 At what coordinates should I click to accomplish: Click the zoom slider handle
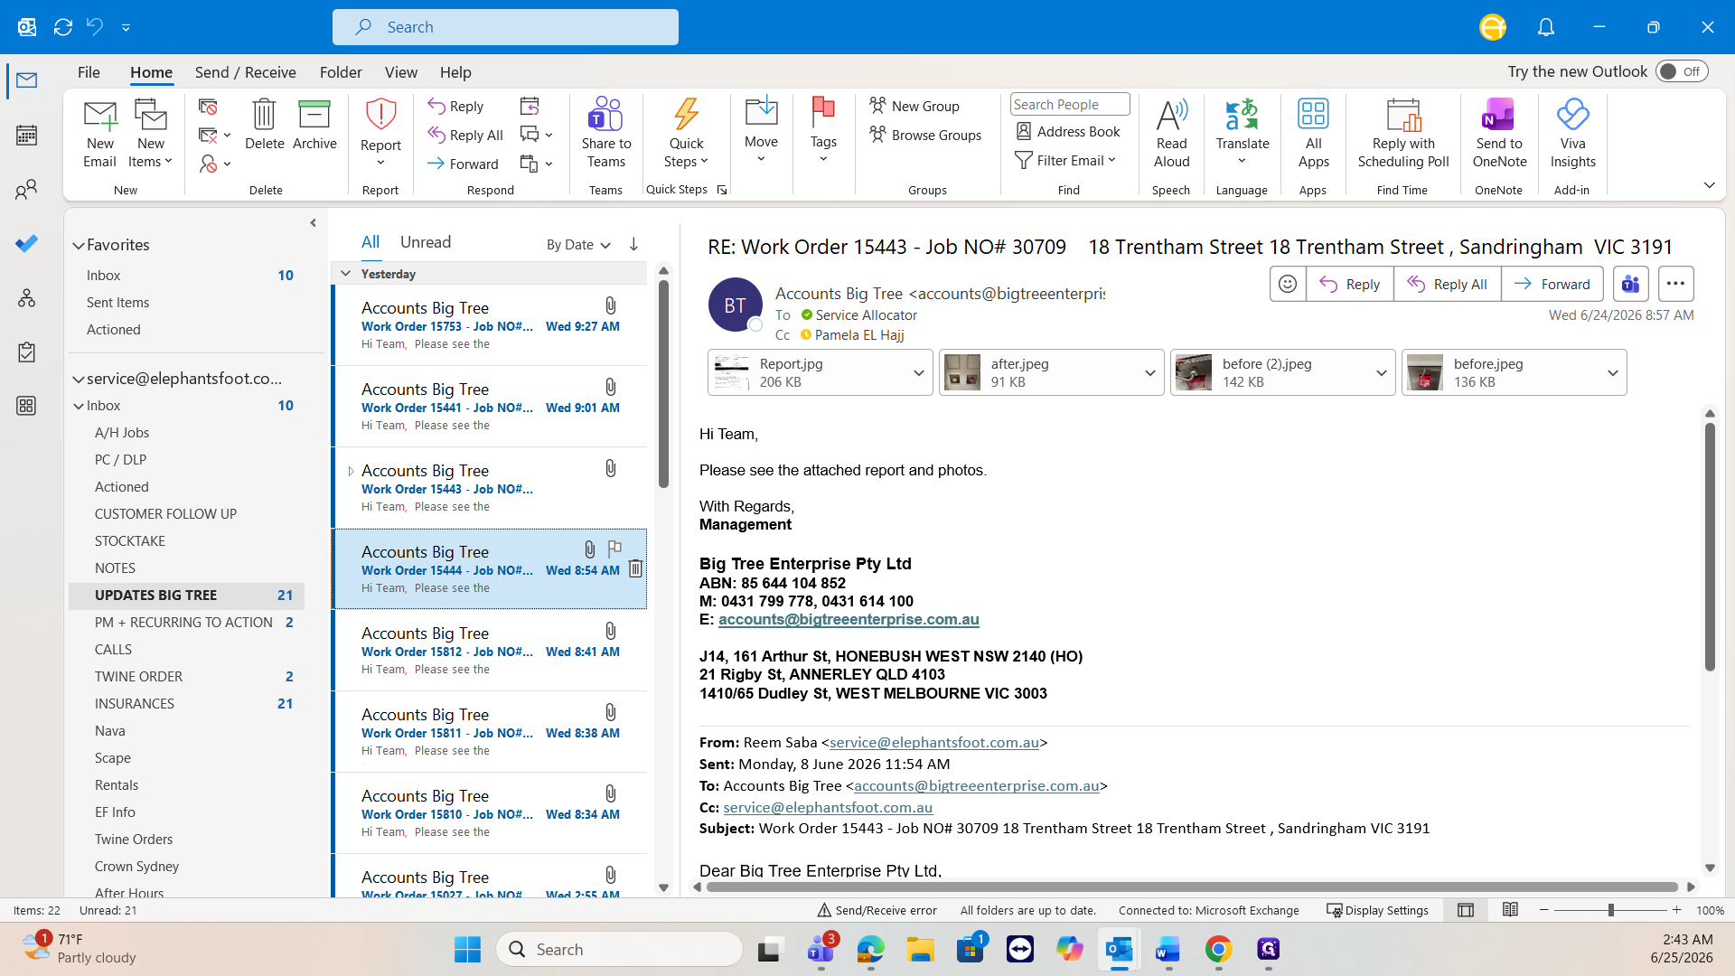click(x=1610, y=910)
